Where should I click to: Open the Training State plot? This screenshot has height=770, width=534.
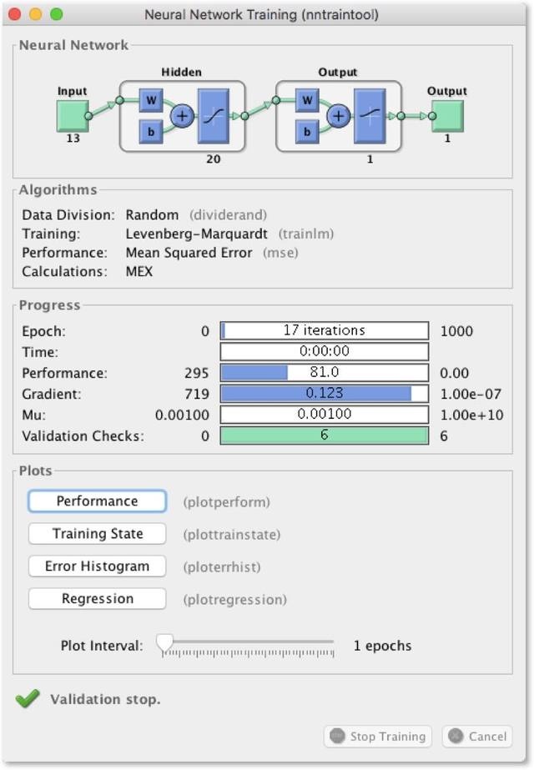point(97,534)
